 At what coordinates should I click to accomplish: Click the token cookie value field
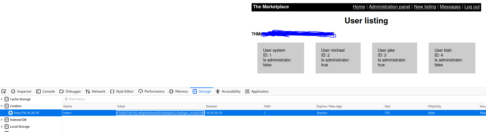pos(160,113)
